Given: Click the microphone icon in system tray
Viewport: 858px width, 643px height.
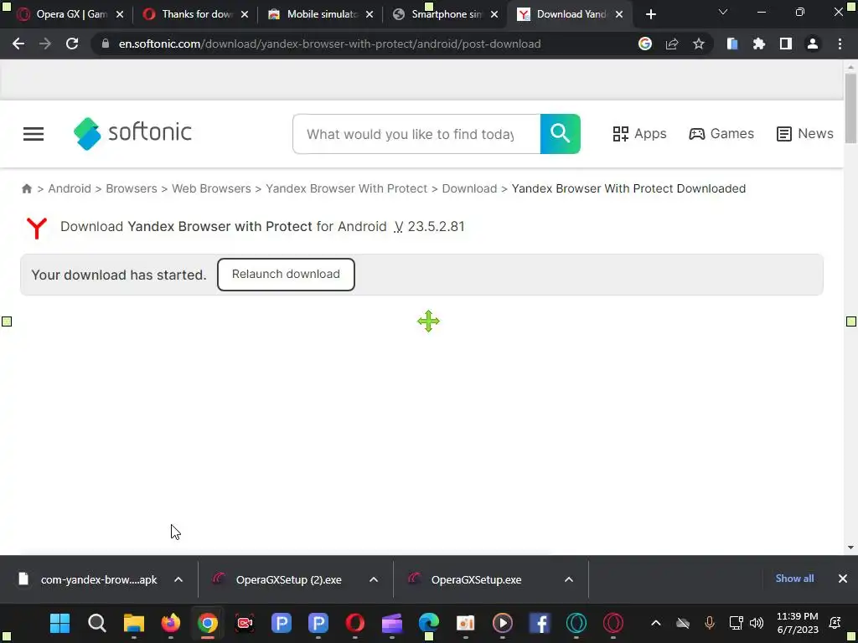Looking at the screenshot, I should [710, 623].
